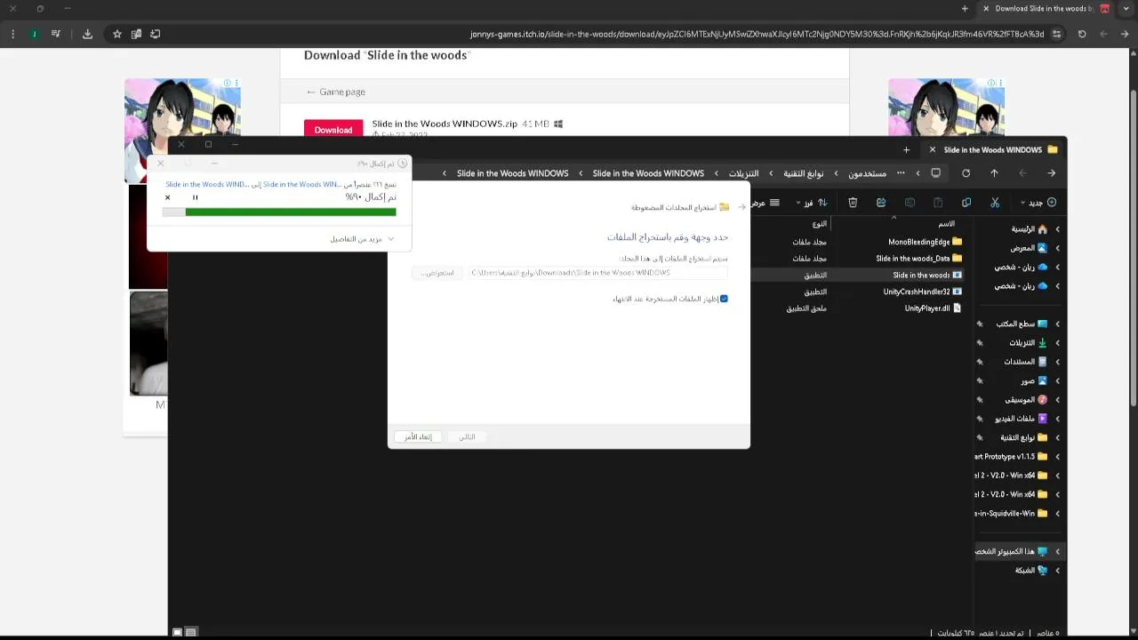Expand more details in copy progress dialog
The width and height of the screenshot is (1138, 640).
coord(362,239)
